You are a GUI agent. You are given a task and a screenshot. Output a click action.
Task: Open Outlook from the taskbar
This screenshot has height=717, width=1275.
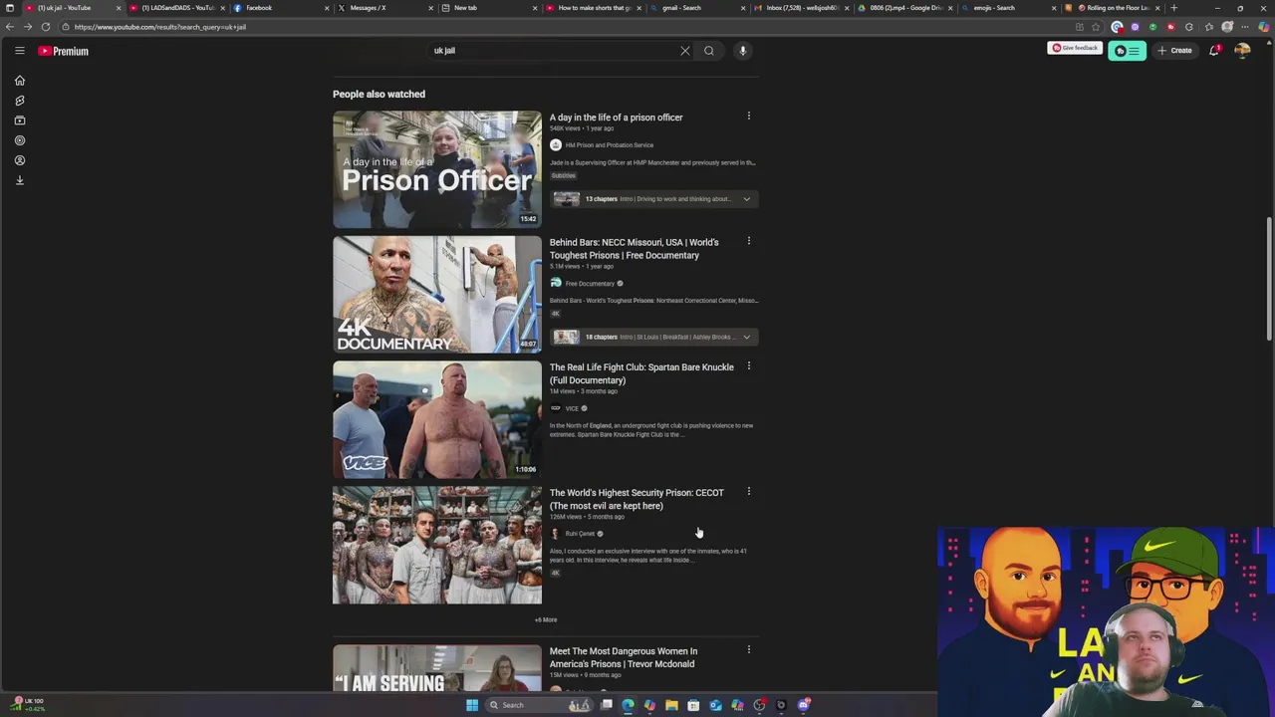coord(715,705)
